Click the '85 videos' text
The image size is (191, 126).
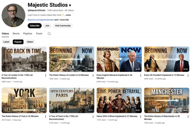click(69, 10)
